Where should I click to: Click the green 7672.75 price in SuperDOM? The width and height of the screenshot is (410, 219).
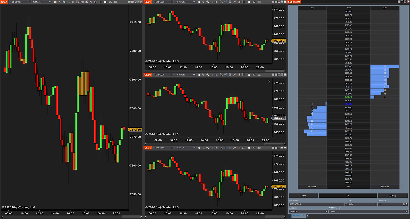(x=348, y=97)
